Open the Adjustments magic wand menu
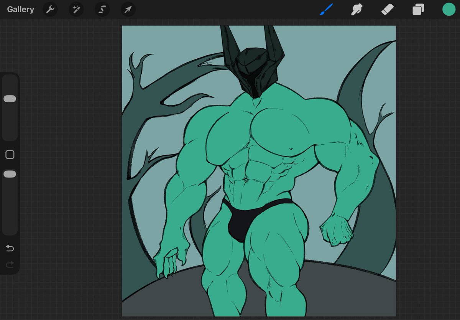 click(x=76, y=10)
